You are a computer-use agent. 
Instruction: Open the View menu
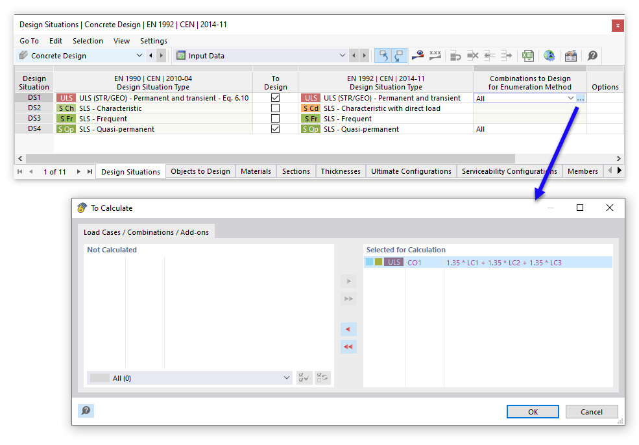click(x=121, y=41)
